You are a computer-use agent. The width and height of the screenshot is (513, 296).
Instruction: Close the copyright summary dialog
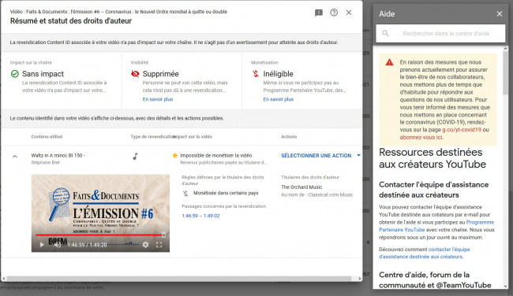click(349, 13)
